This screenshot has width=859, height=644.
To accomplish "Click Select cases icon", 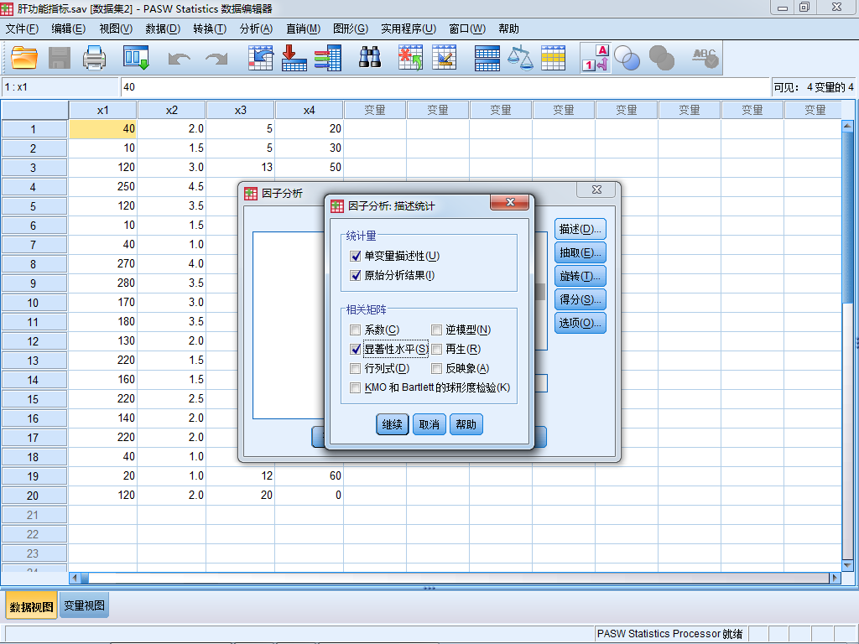I will point(554,58).
